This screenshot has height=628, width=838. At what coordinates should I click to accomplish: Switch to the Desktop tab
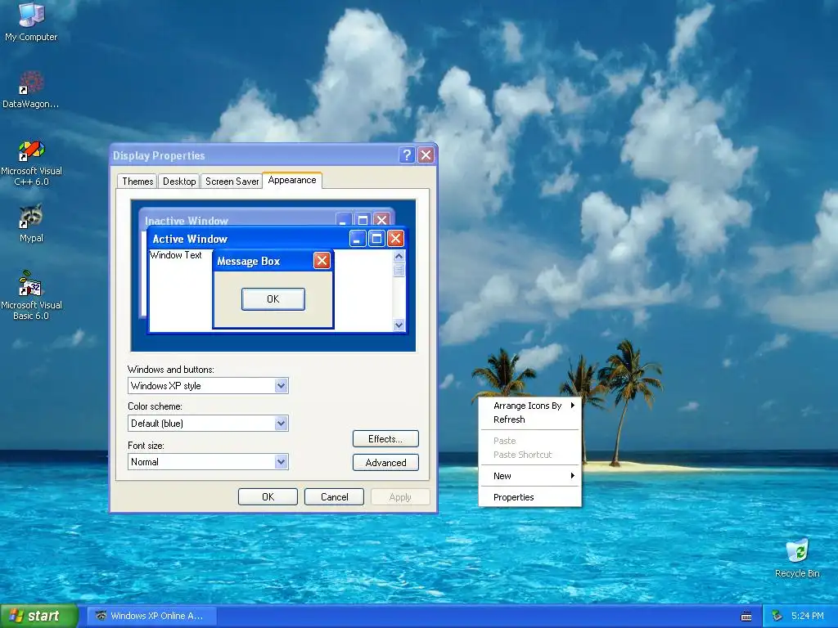179,181
